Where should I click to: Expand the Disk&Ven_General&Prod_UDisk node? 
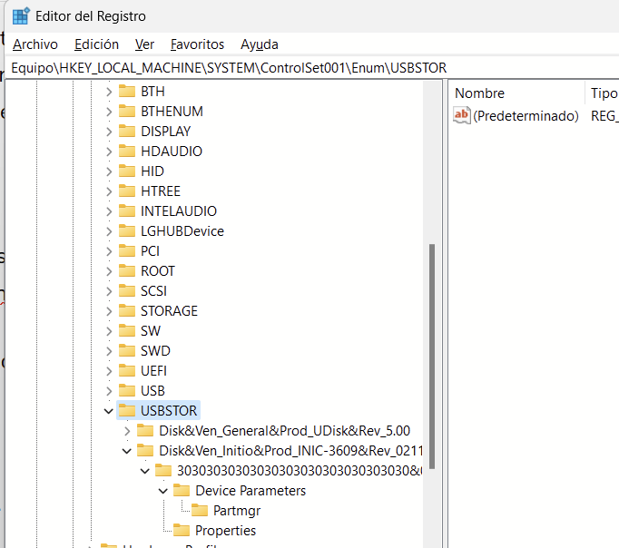coord(127,431)
